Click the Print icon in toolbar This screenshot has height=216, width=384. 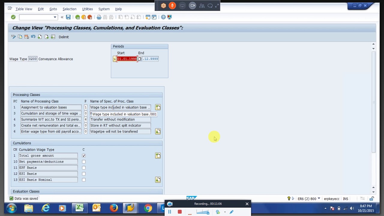click(x=99, y=17)
